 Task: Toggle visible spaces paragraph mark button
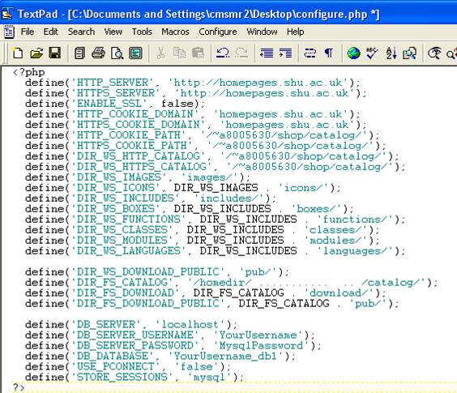pyautogui.click(x=328, y=53)
